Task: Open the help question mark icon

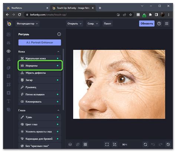Action: click(159, 23)
